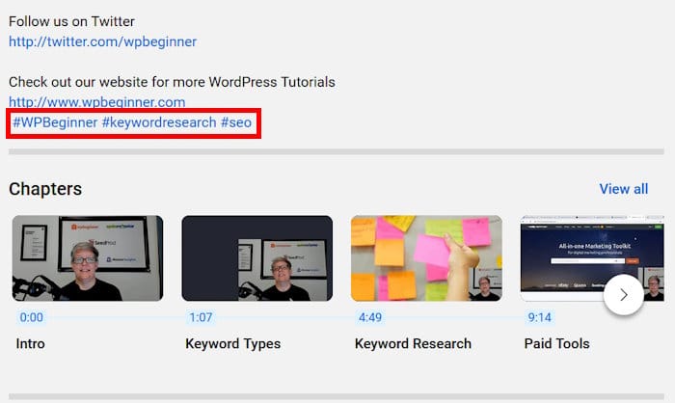Click View all chapters
The width and height of the screenshot is (675, 403).
623,189
